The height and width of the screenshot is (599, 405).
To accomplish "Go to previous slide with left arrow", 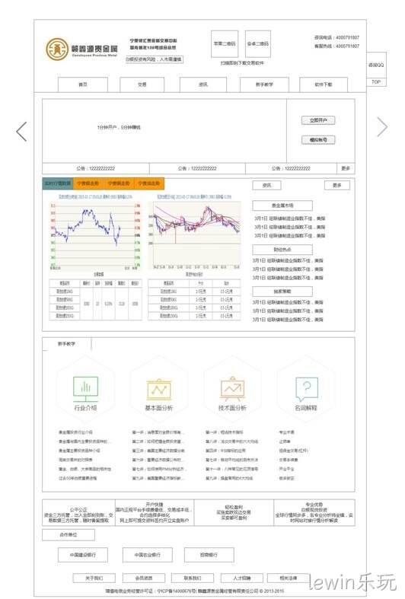I will [x=22, y=132].
